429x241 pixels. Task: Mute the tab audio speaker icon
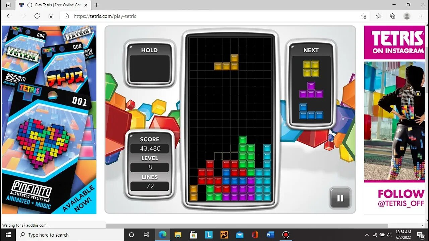[29, 5]
